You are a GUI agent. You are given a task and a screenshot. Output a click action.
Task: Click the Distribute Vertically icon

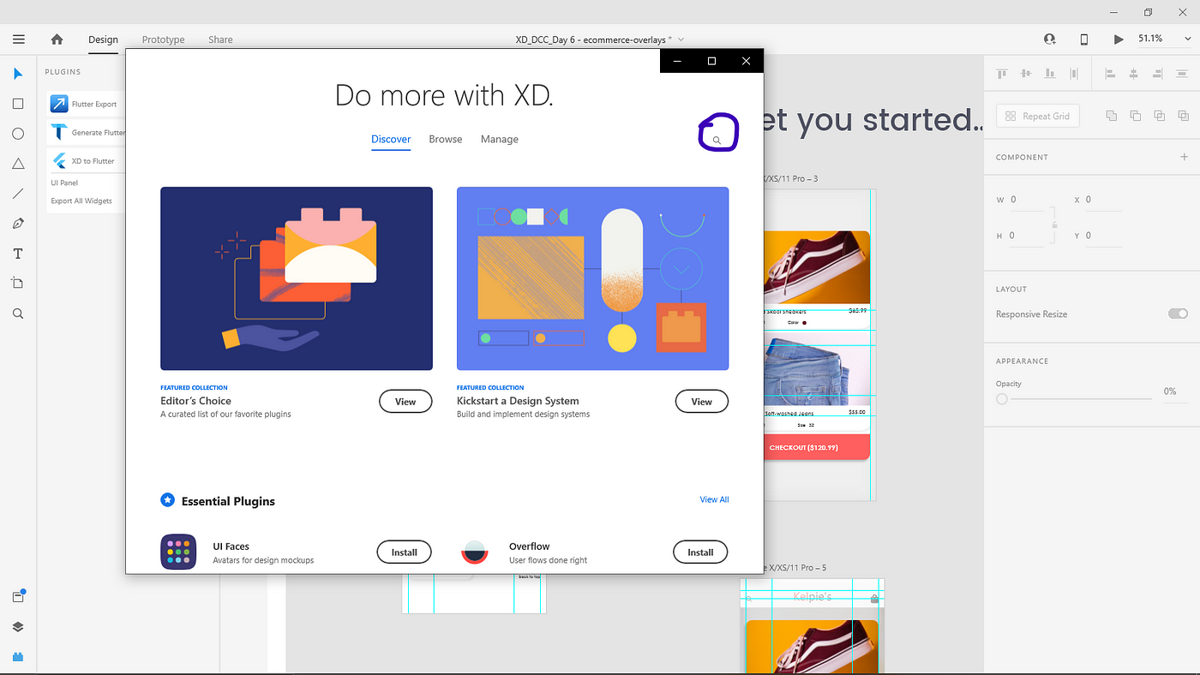click(1182, 75)
